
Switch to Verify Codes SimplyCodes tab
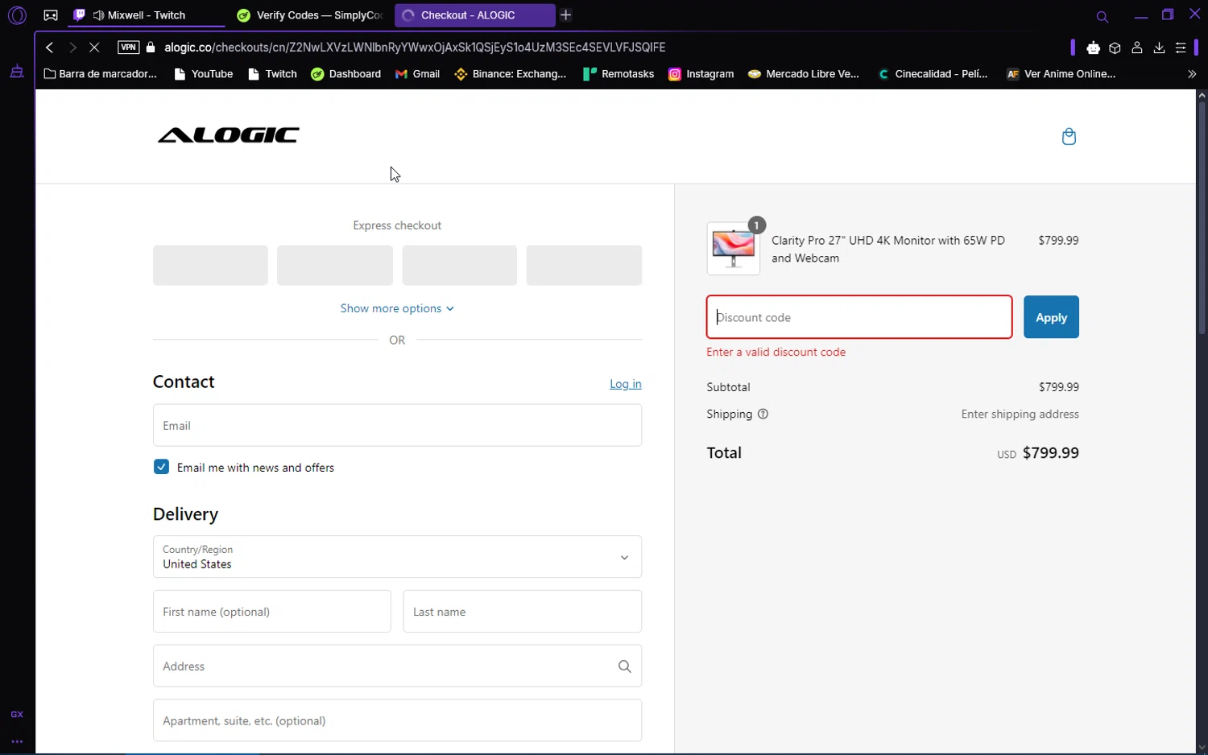pyautogui.click(x=310, y=15)
